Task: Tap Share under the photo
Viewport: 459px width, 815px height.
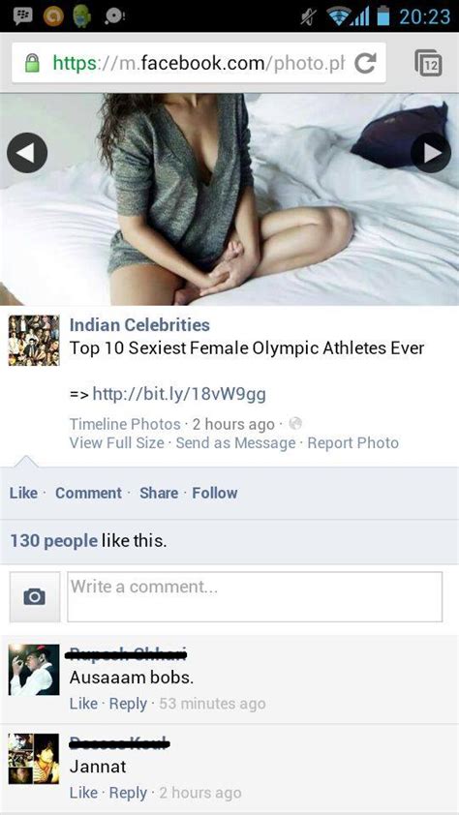Action: tap(159, 493)
